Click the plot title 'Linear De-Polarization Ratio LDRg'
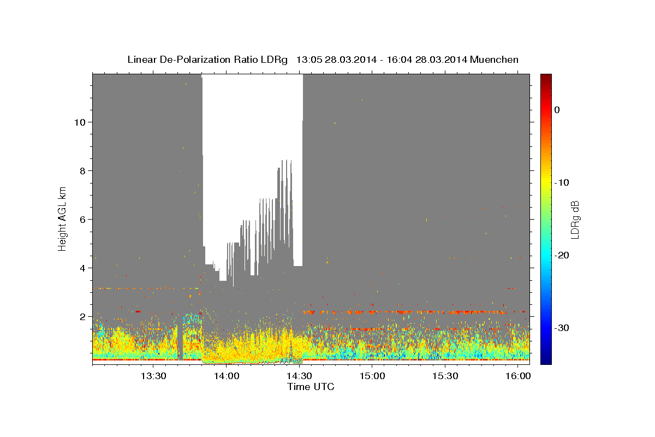The image size is (655, 437). (x=207, y=60)
